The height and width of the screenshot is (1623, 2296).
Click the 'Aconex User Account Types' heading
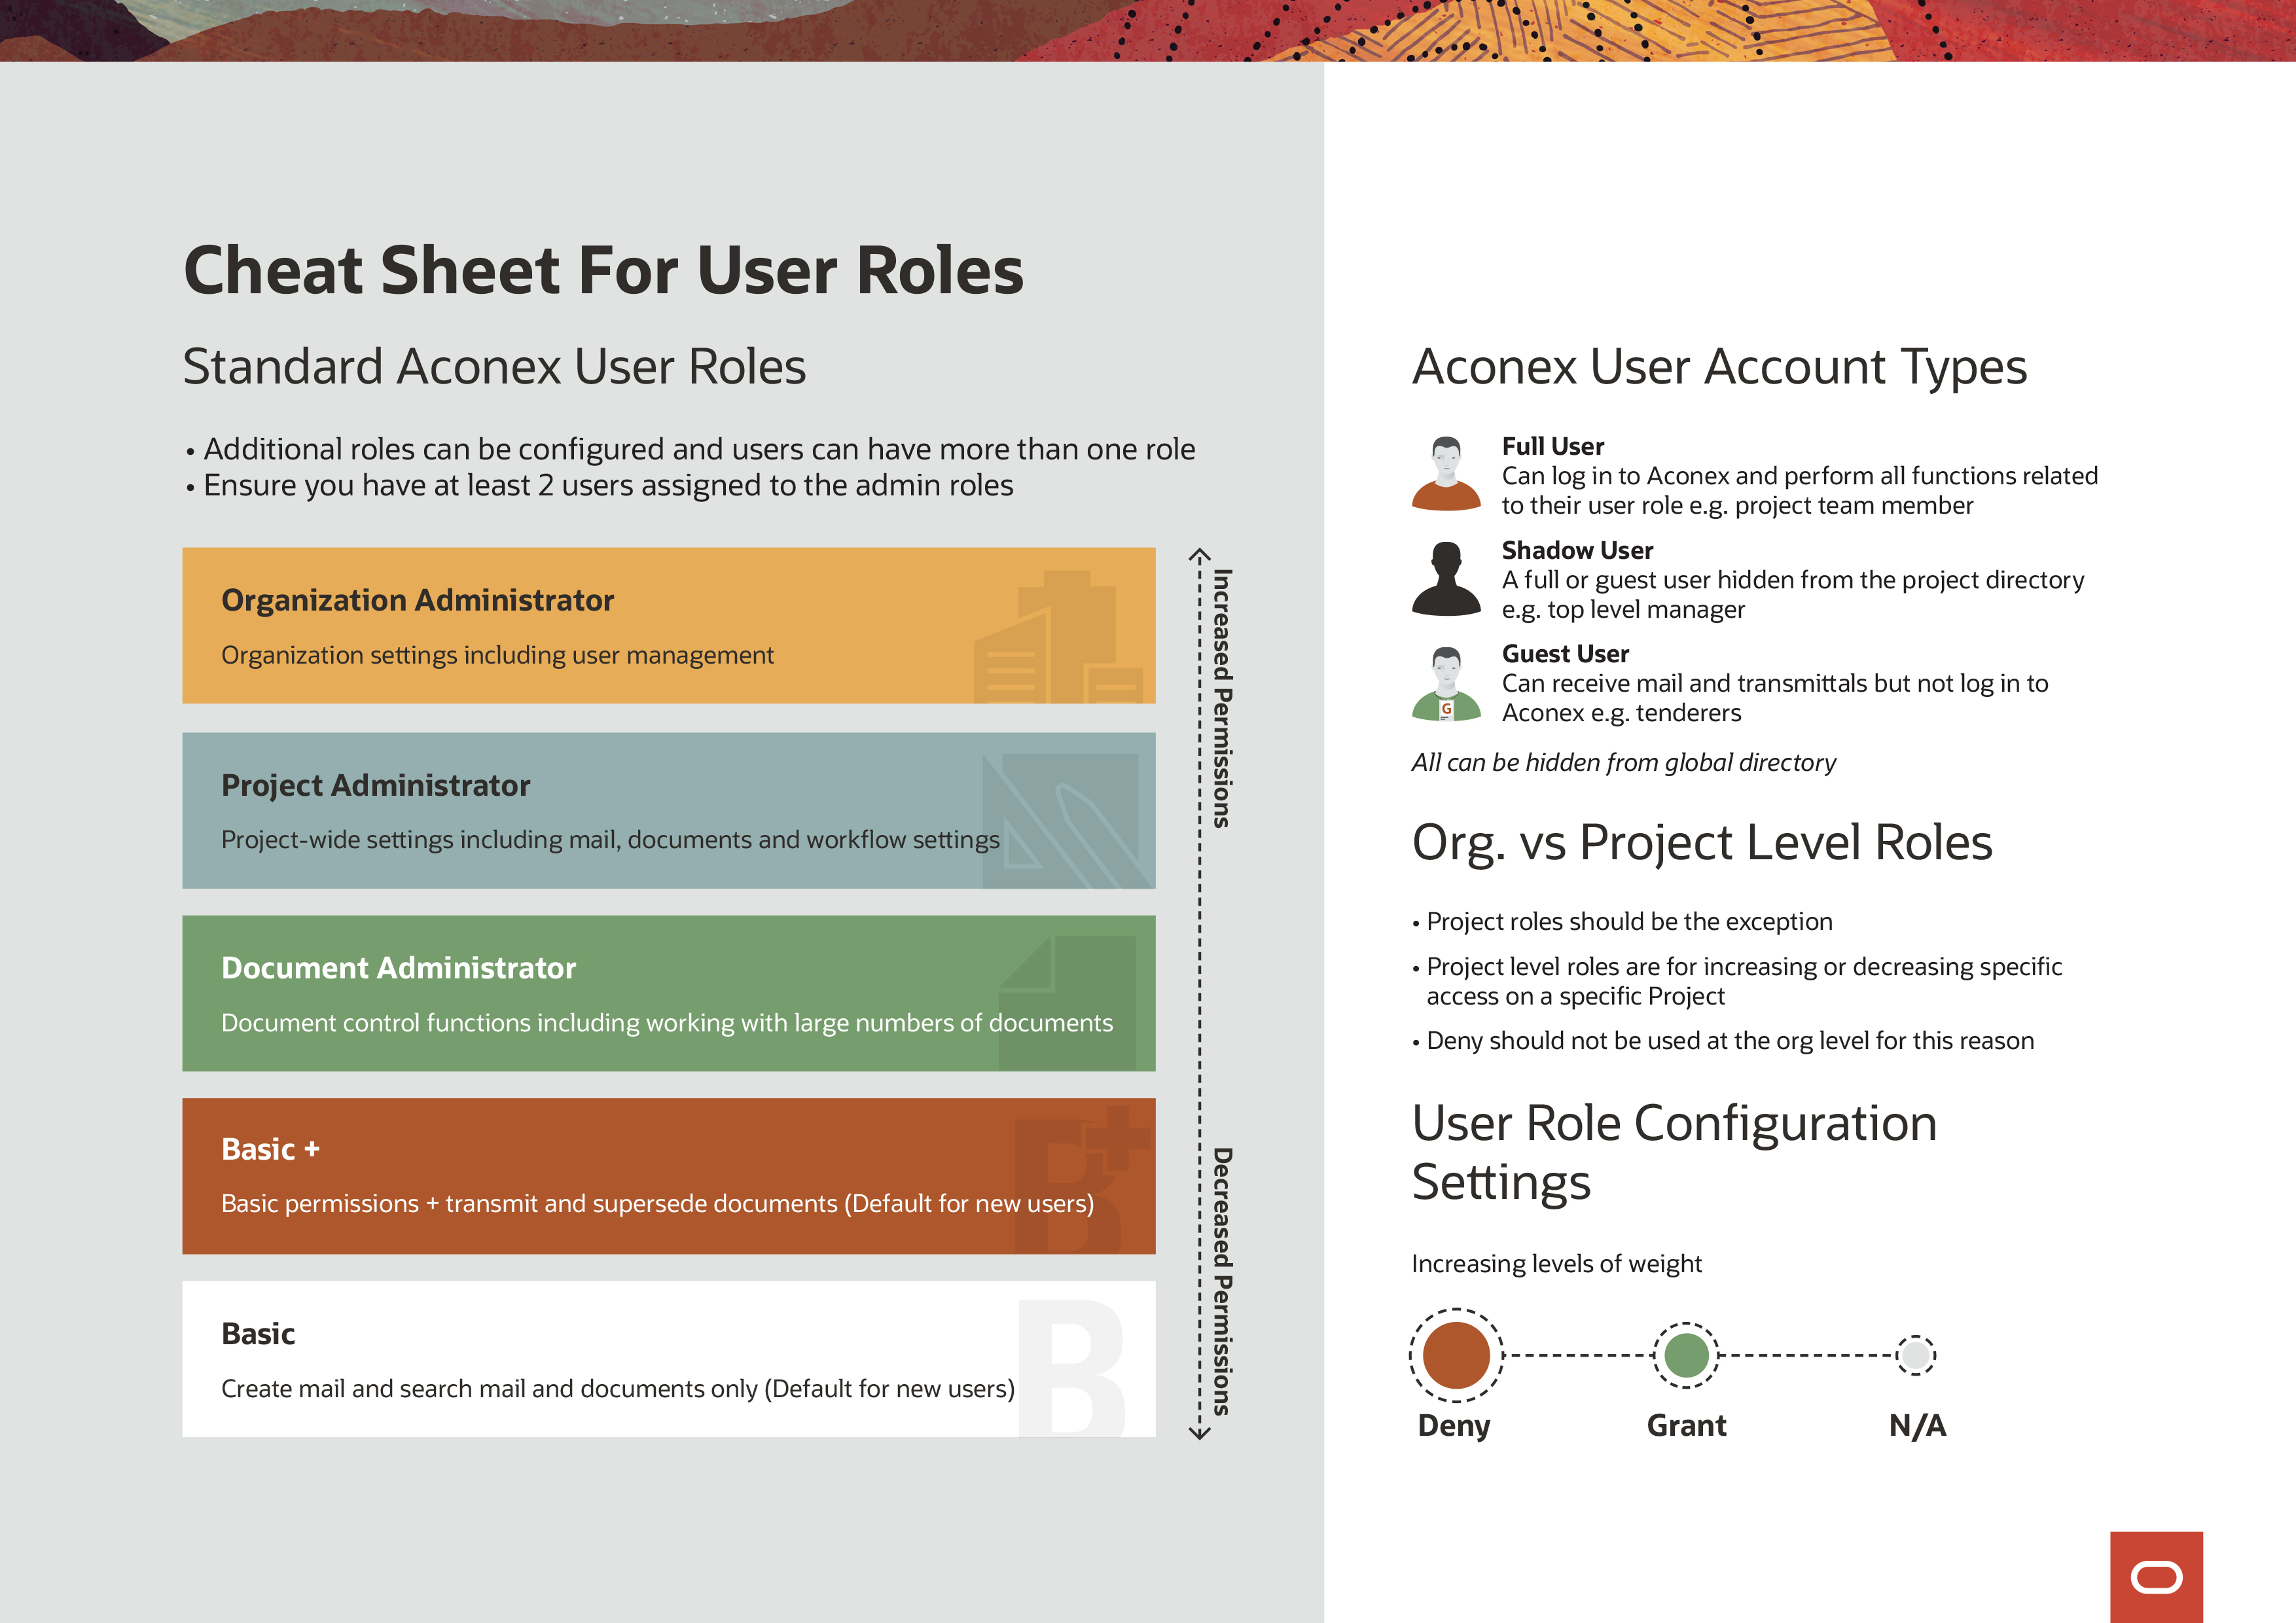coord(1719,367)
